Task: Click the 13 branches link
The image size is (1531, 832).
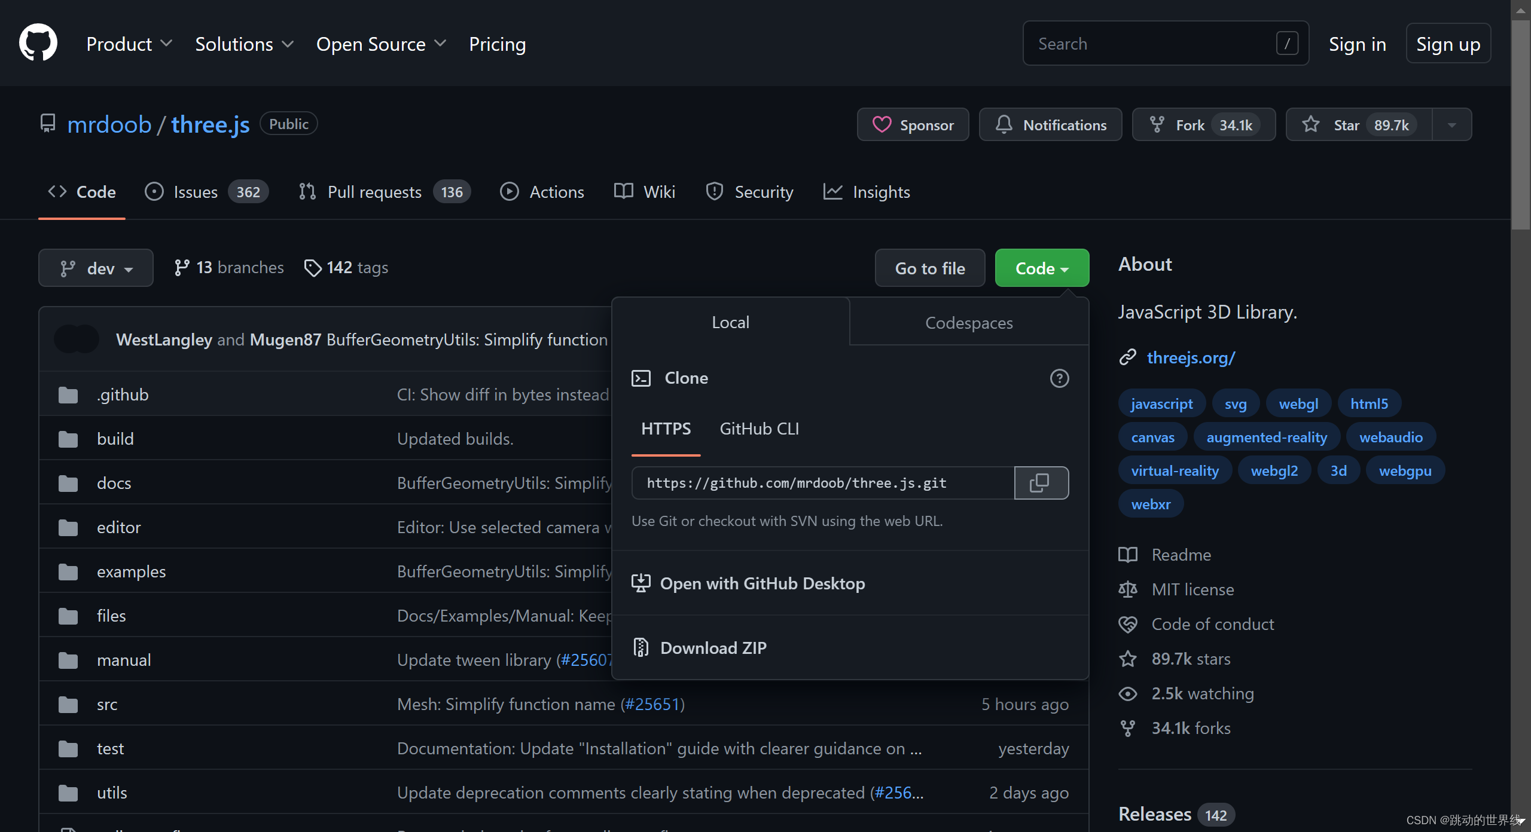Action: coord(228,267)
